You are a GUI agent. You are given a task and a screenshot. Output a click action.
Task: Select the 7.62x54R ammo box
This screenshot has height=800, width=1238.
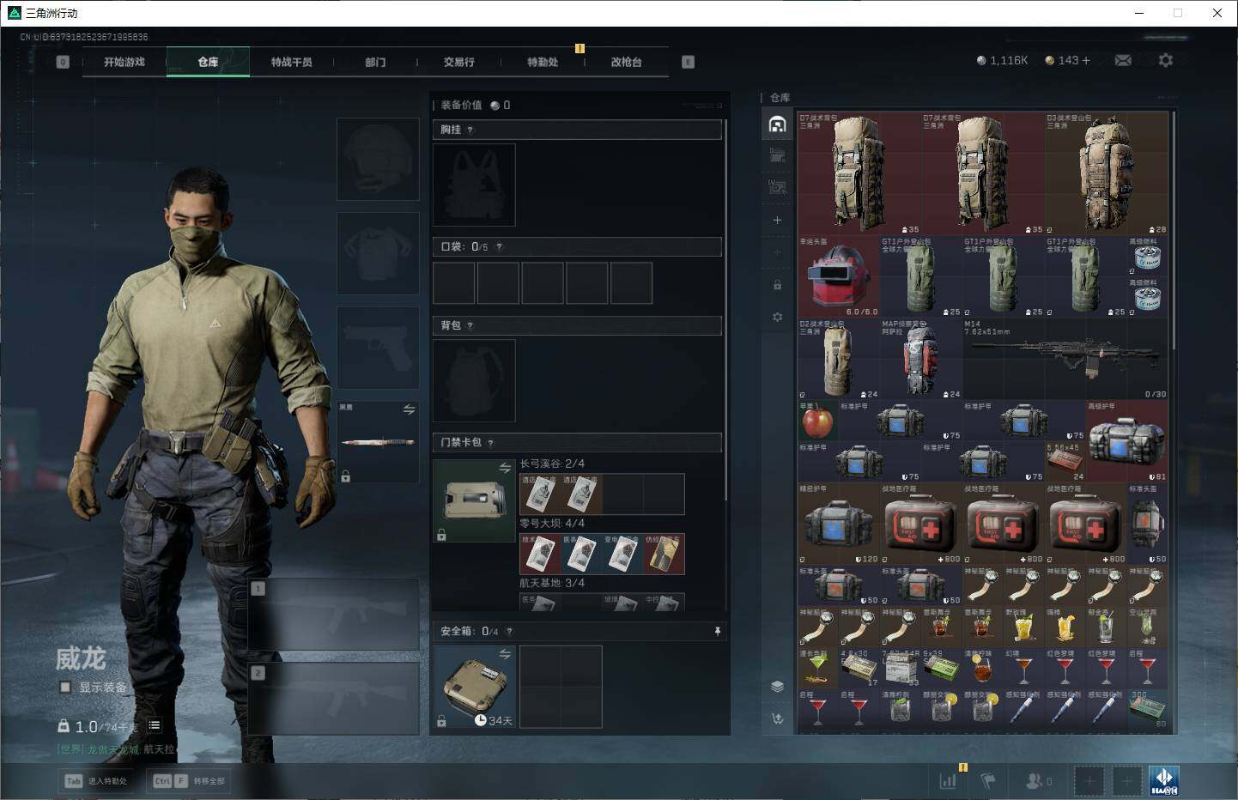pyautogui.click(x=901, y=669)
